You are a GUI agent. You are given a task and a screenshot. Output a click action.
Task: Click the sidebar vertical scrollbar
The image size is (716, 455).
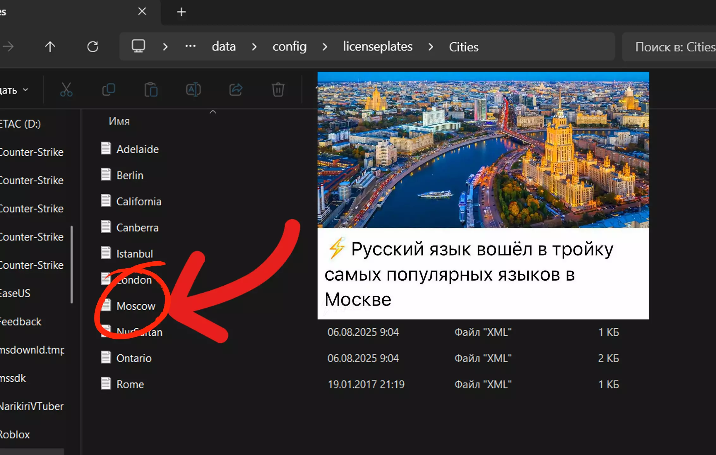click(x=72, y=264)
